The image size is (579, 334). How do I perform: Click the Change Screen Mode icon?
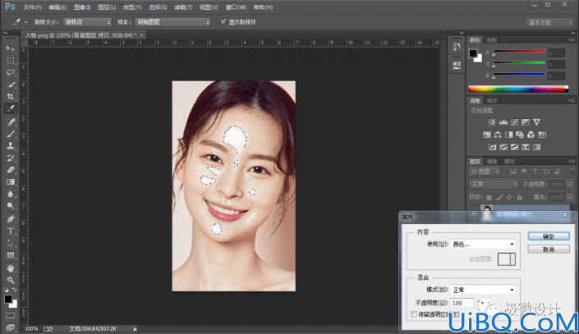tap(11, 327)
